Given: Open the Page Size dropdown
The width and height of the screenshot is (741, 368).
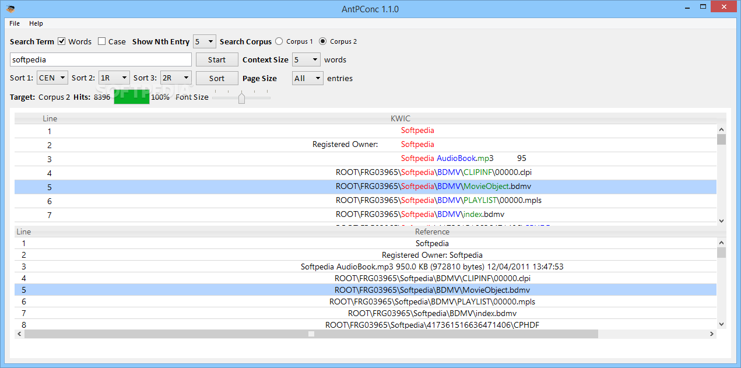Looking at the screenshot, I should [x=307, y=78].
